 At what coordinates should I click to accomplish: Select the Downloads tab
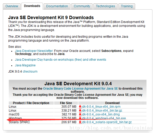click(32, 6)
